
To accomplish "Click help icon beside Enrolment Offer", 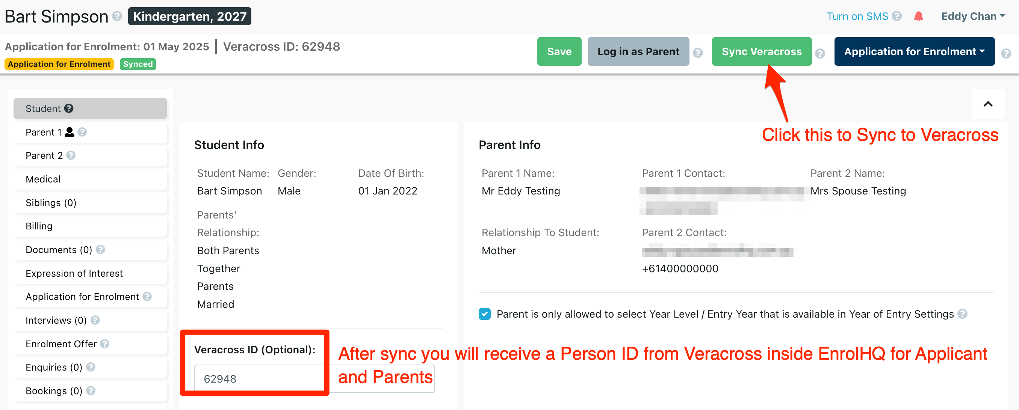I will pyautogui.click(x=105, y=344).
